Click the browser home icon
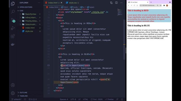The image size is (181, 101). click(137, 5)
